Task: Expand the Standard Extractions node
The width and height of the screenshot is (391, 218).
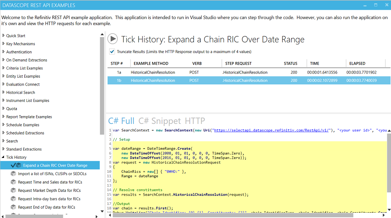Action: pyautogui.click(x=3, y=149)
